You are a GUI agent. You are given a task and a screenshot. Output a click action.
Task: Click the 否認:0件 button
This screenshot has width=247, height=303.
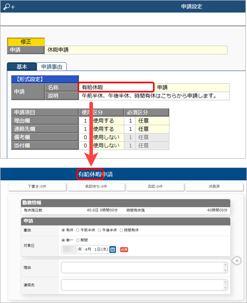[x=155, y=186]
